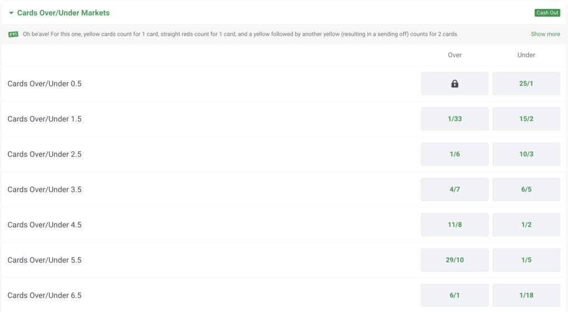Click the Cash Out badge
Image resolution: width=568 pixels, height=312 pixels.
tap(547, 13)
